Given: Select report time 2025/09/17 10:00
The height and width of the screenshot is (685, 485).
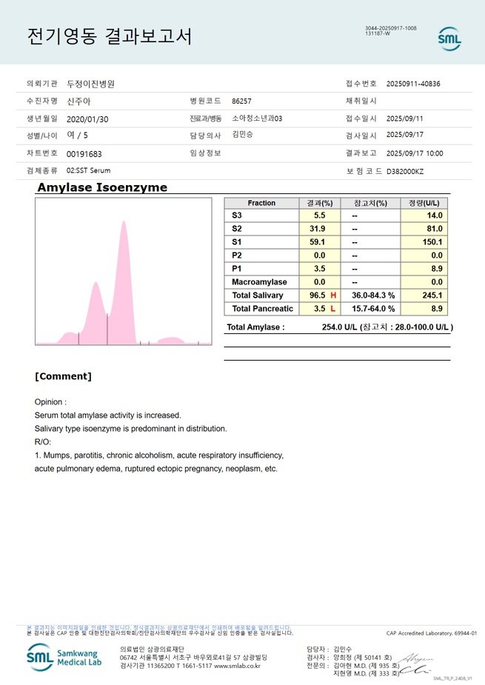Looking at the screenshot, I should (x=415, y=153).
